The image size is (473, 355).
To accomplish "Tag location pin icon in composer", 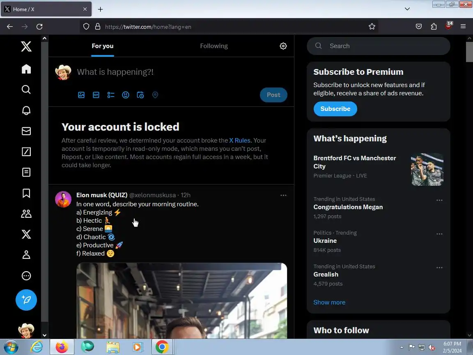I will click(155, 95).
